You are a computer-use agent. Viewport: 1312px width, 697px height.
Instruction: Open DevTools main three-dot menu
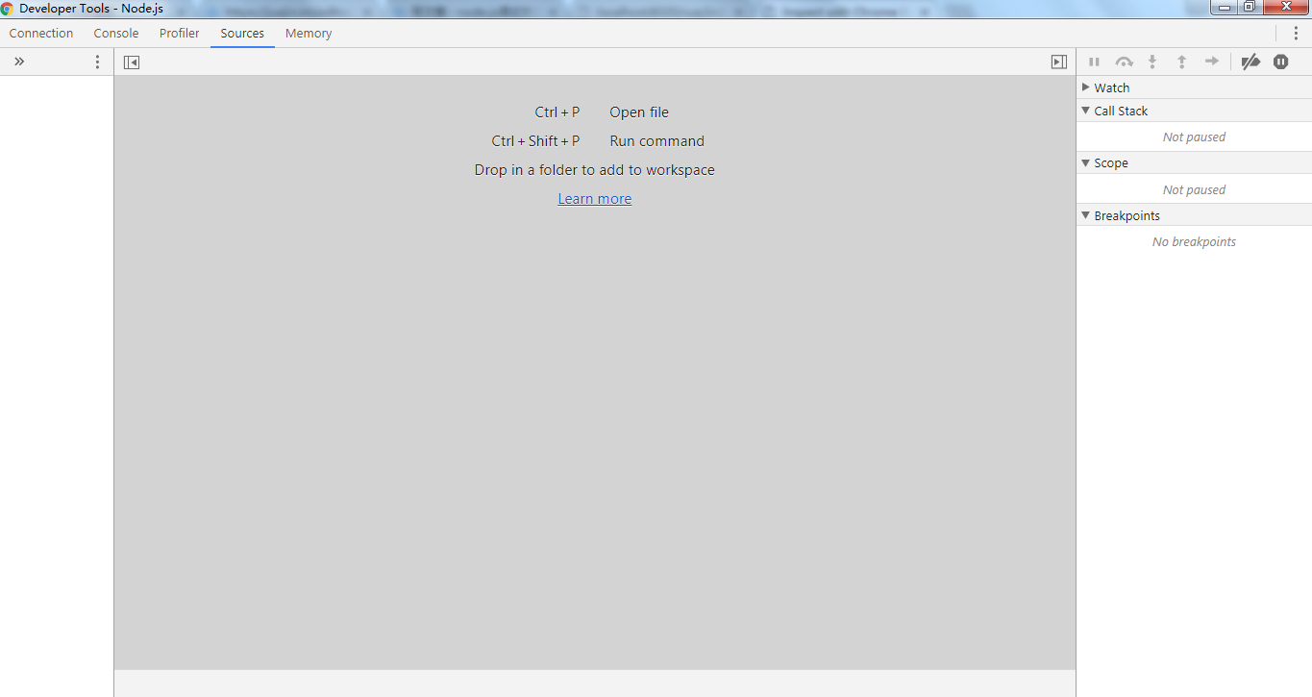click(x=1296, y=33)
